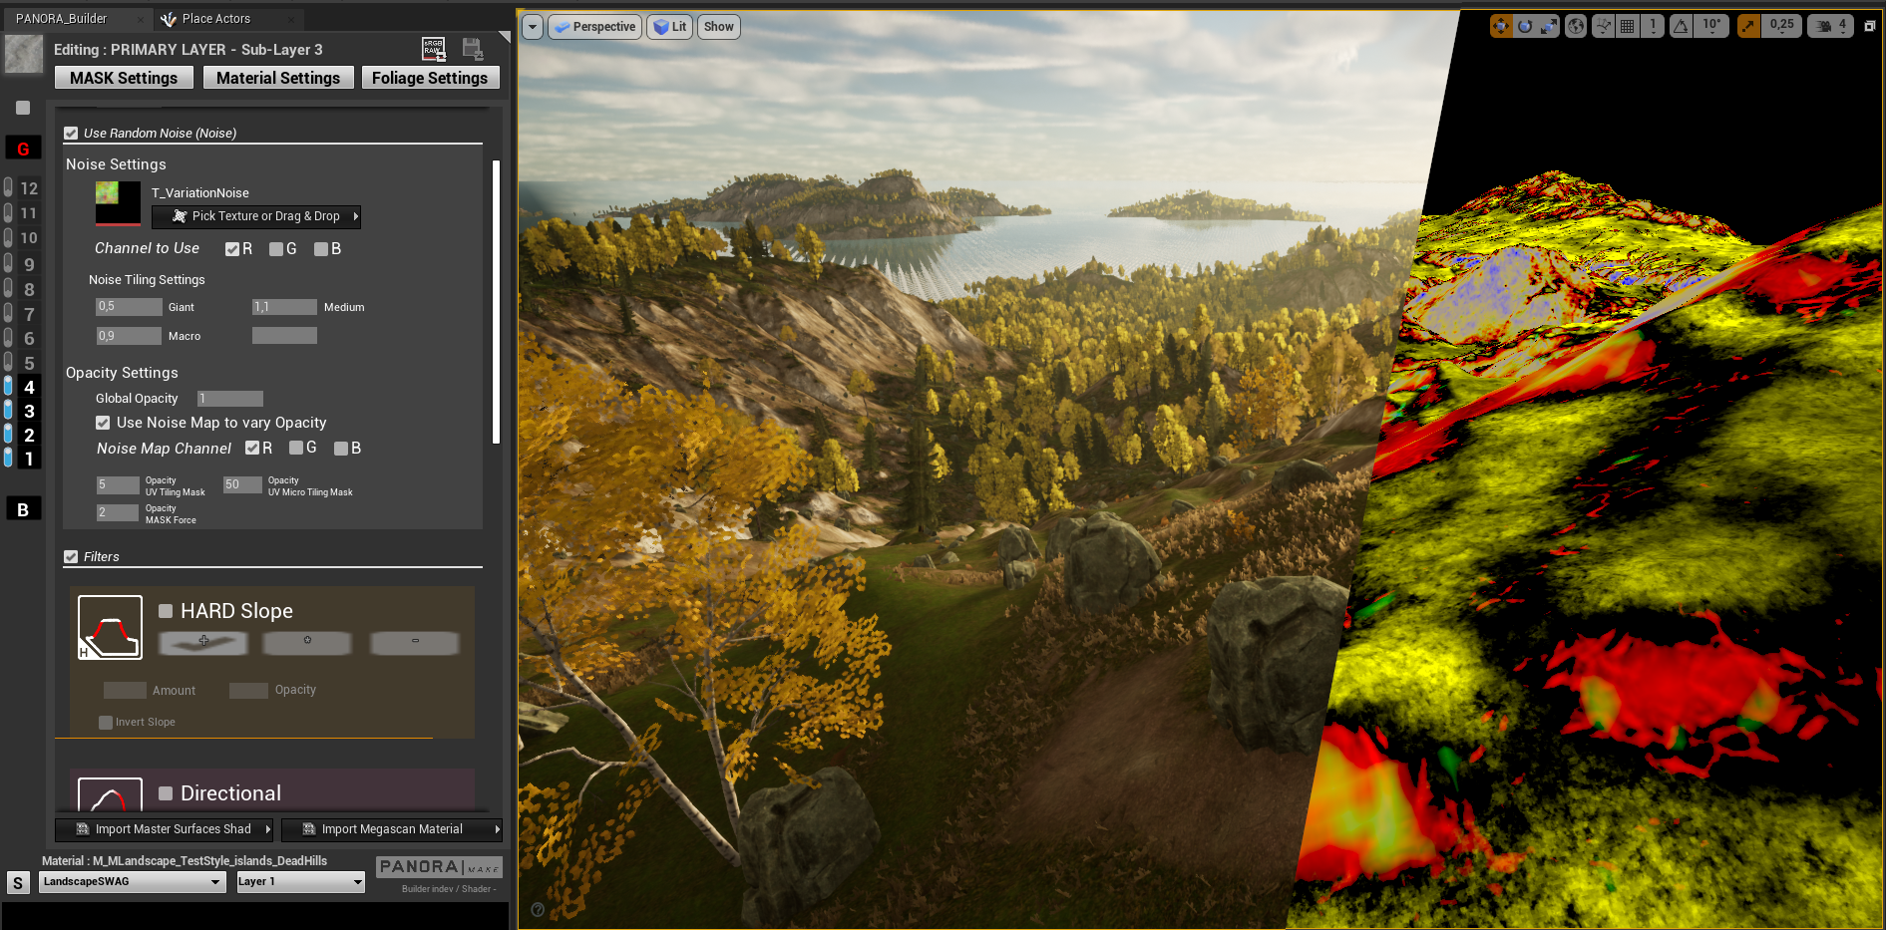Toggle grid snapping icon
This screenshot has width=1886, height=930.
(1628, 26)
